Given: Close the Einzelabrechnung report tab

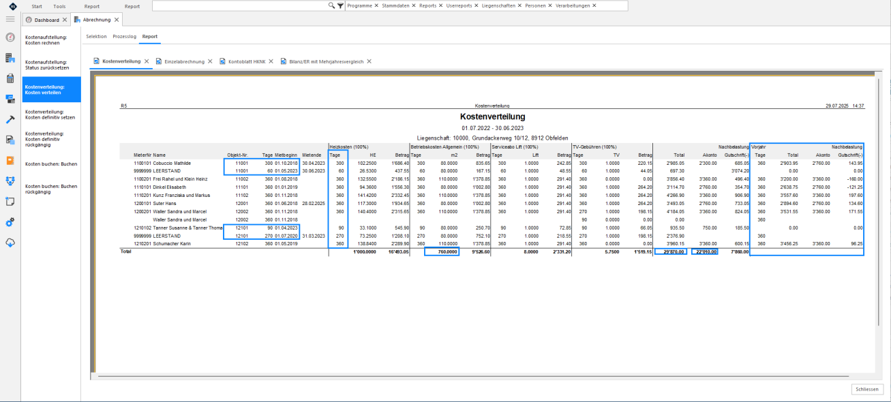Looking at the screenshot, I should 211,61.
